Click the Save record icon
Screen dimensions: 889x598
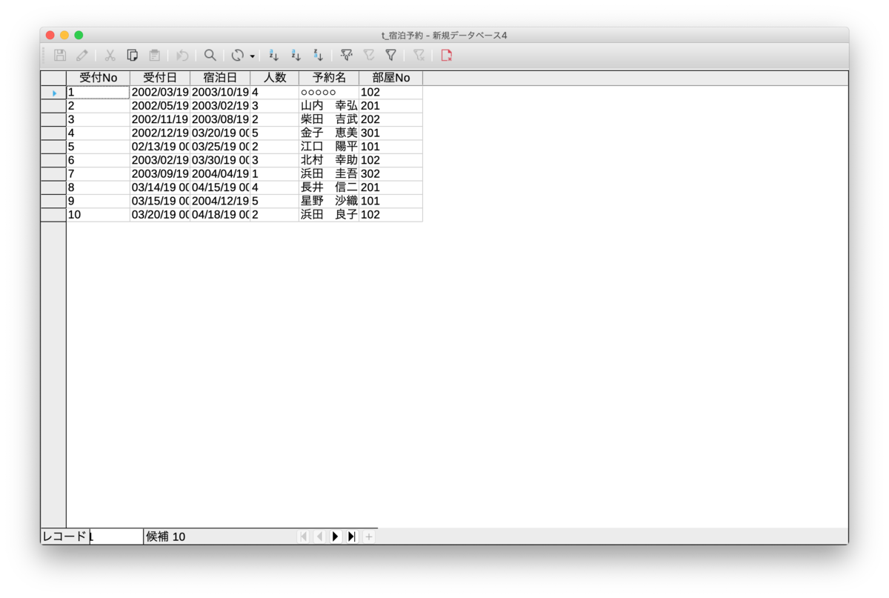[60, 55]
